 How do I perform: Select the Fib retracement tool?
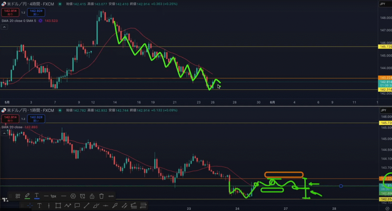[x=143, y=206]
